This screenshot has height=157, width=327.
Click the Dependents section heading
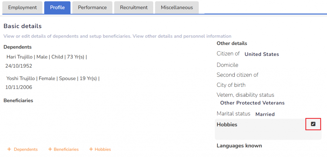point(18,47)
